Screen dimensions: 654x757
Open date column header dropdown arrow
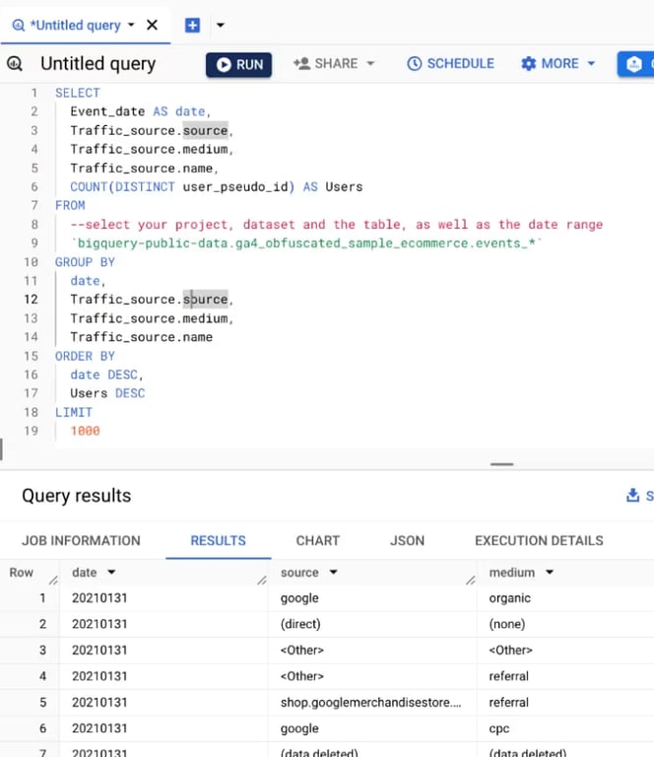[111, 572]
